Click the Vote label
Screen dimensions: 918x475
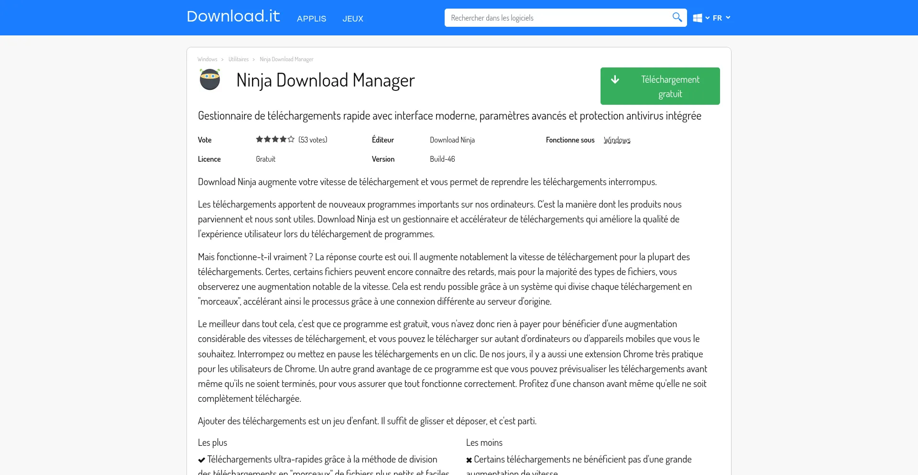(205, 140)
